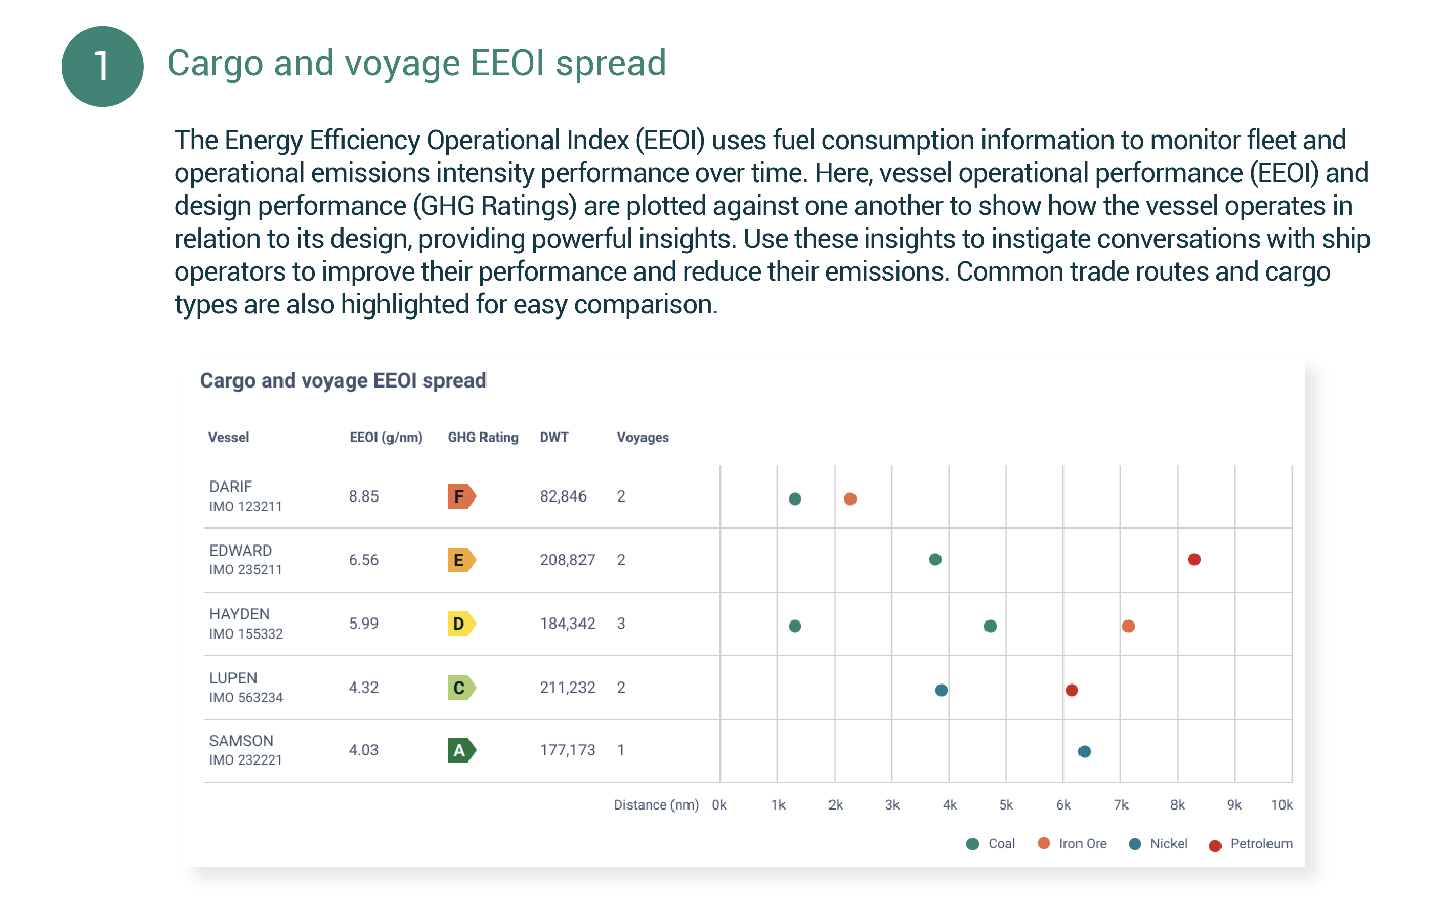Click the F GHG rating badge for DARIF

coord(461,496)
